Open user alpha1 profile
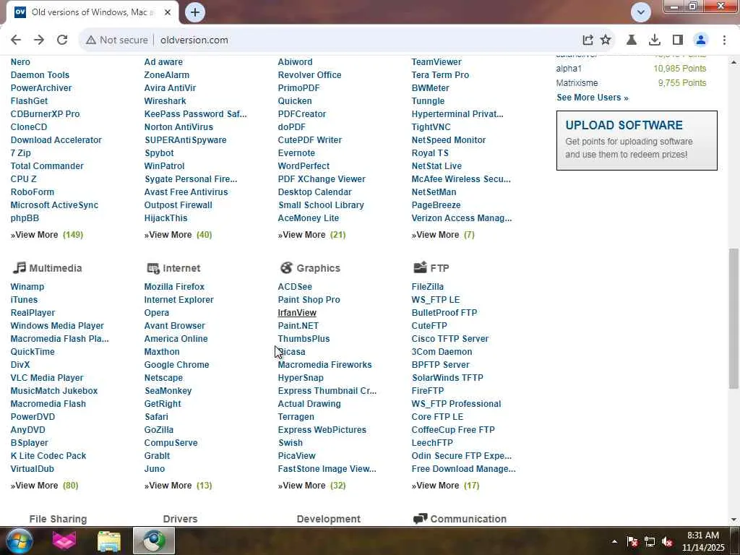The width and height of the screenshot is (740, 555). pos(569,69)
